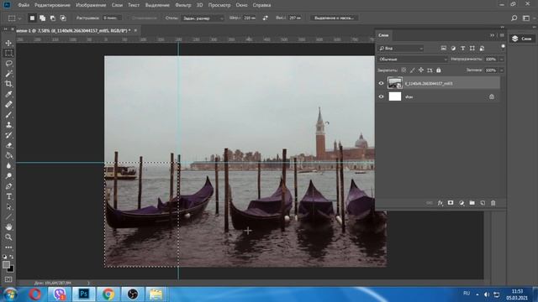Create a new layer

(x=483, y=203)
